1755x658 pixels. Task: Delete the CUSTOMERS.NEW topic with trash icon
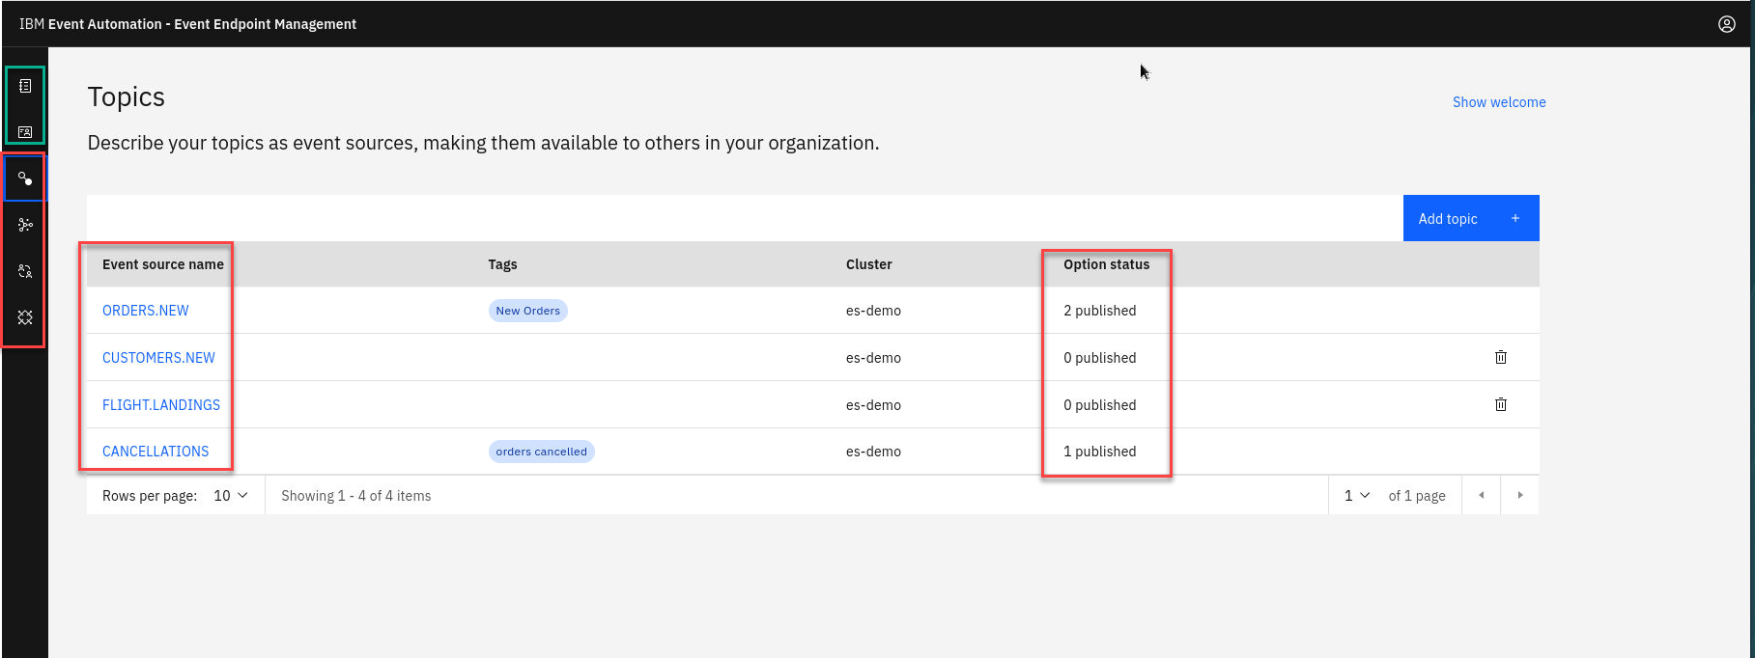click(1500, 357)
